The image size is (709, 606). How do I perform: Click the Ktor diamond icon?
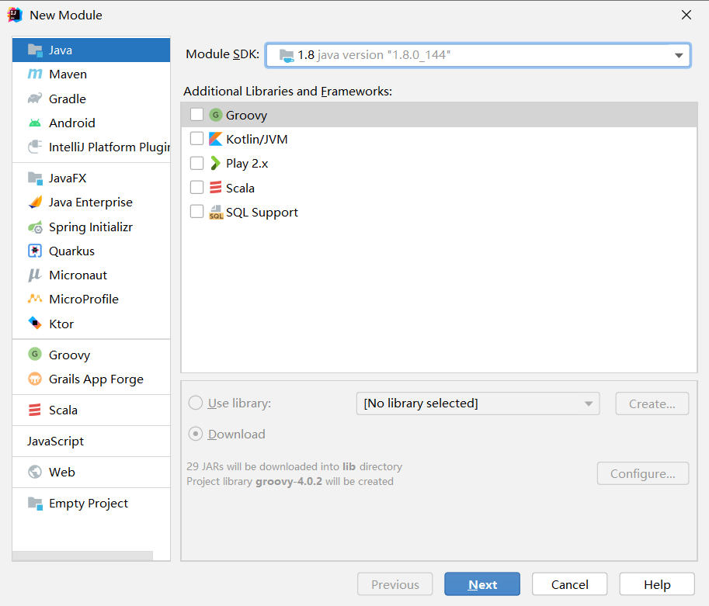35,324
